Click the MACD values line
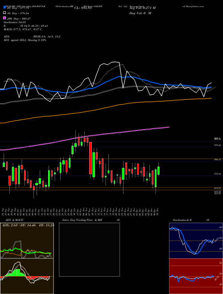 pos(23,29)
